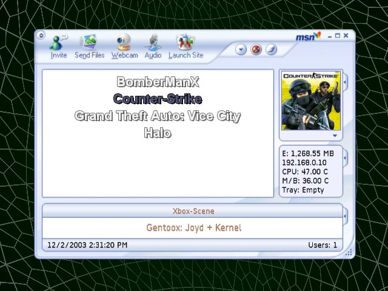Click the Xbox-Scene header bar
Image resolution: width=388 pixels, height=291 pixels.
pyautogui.click(x=193, y=211)
